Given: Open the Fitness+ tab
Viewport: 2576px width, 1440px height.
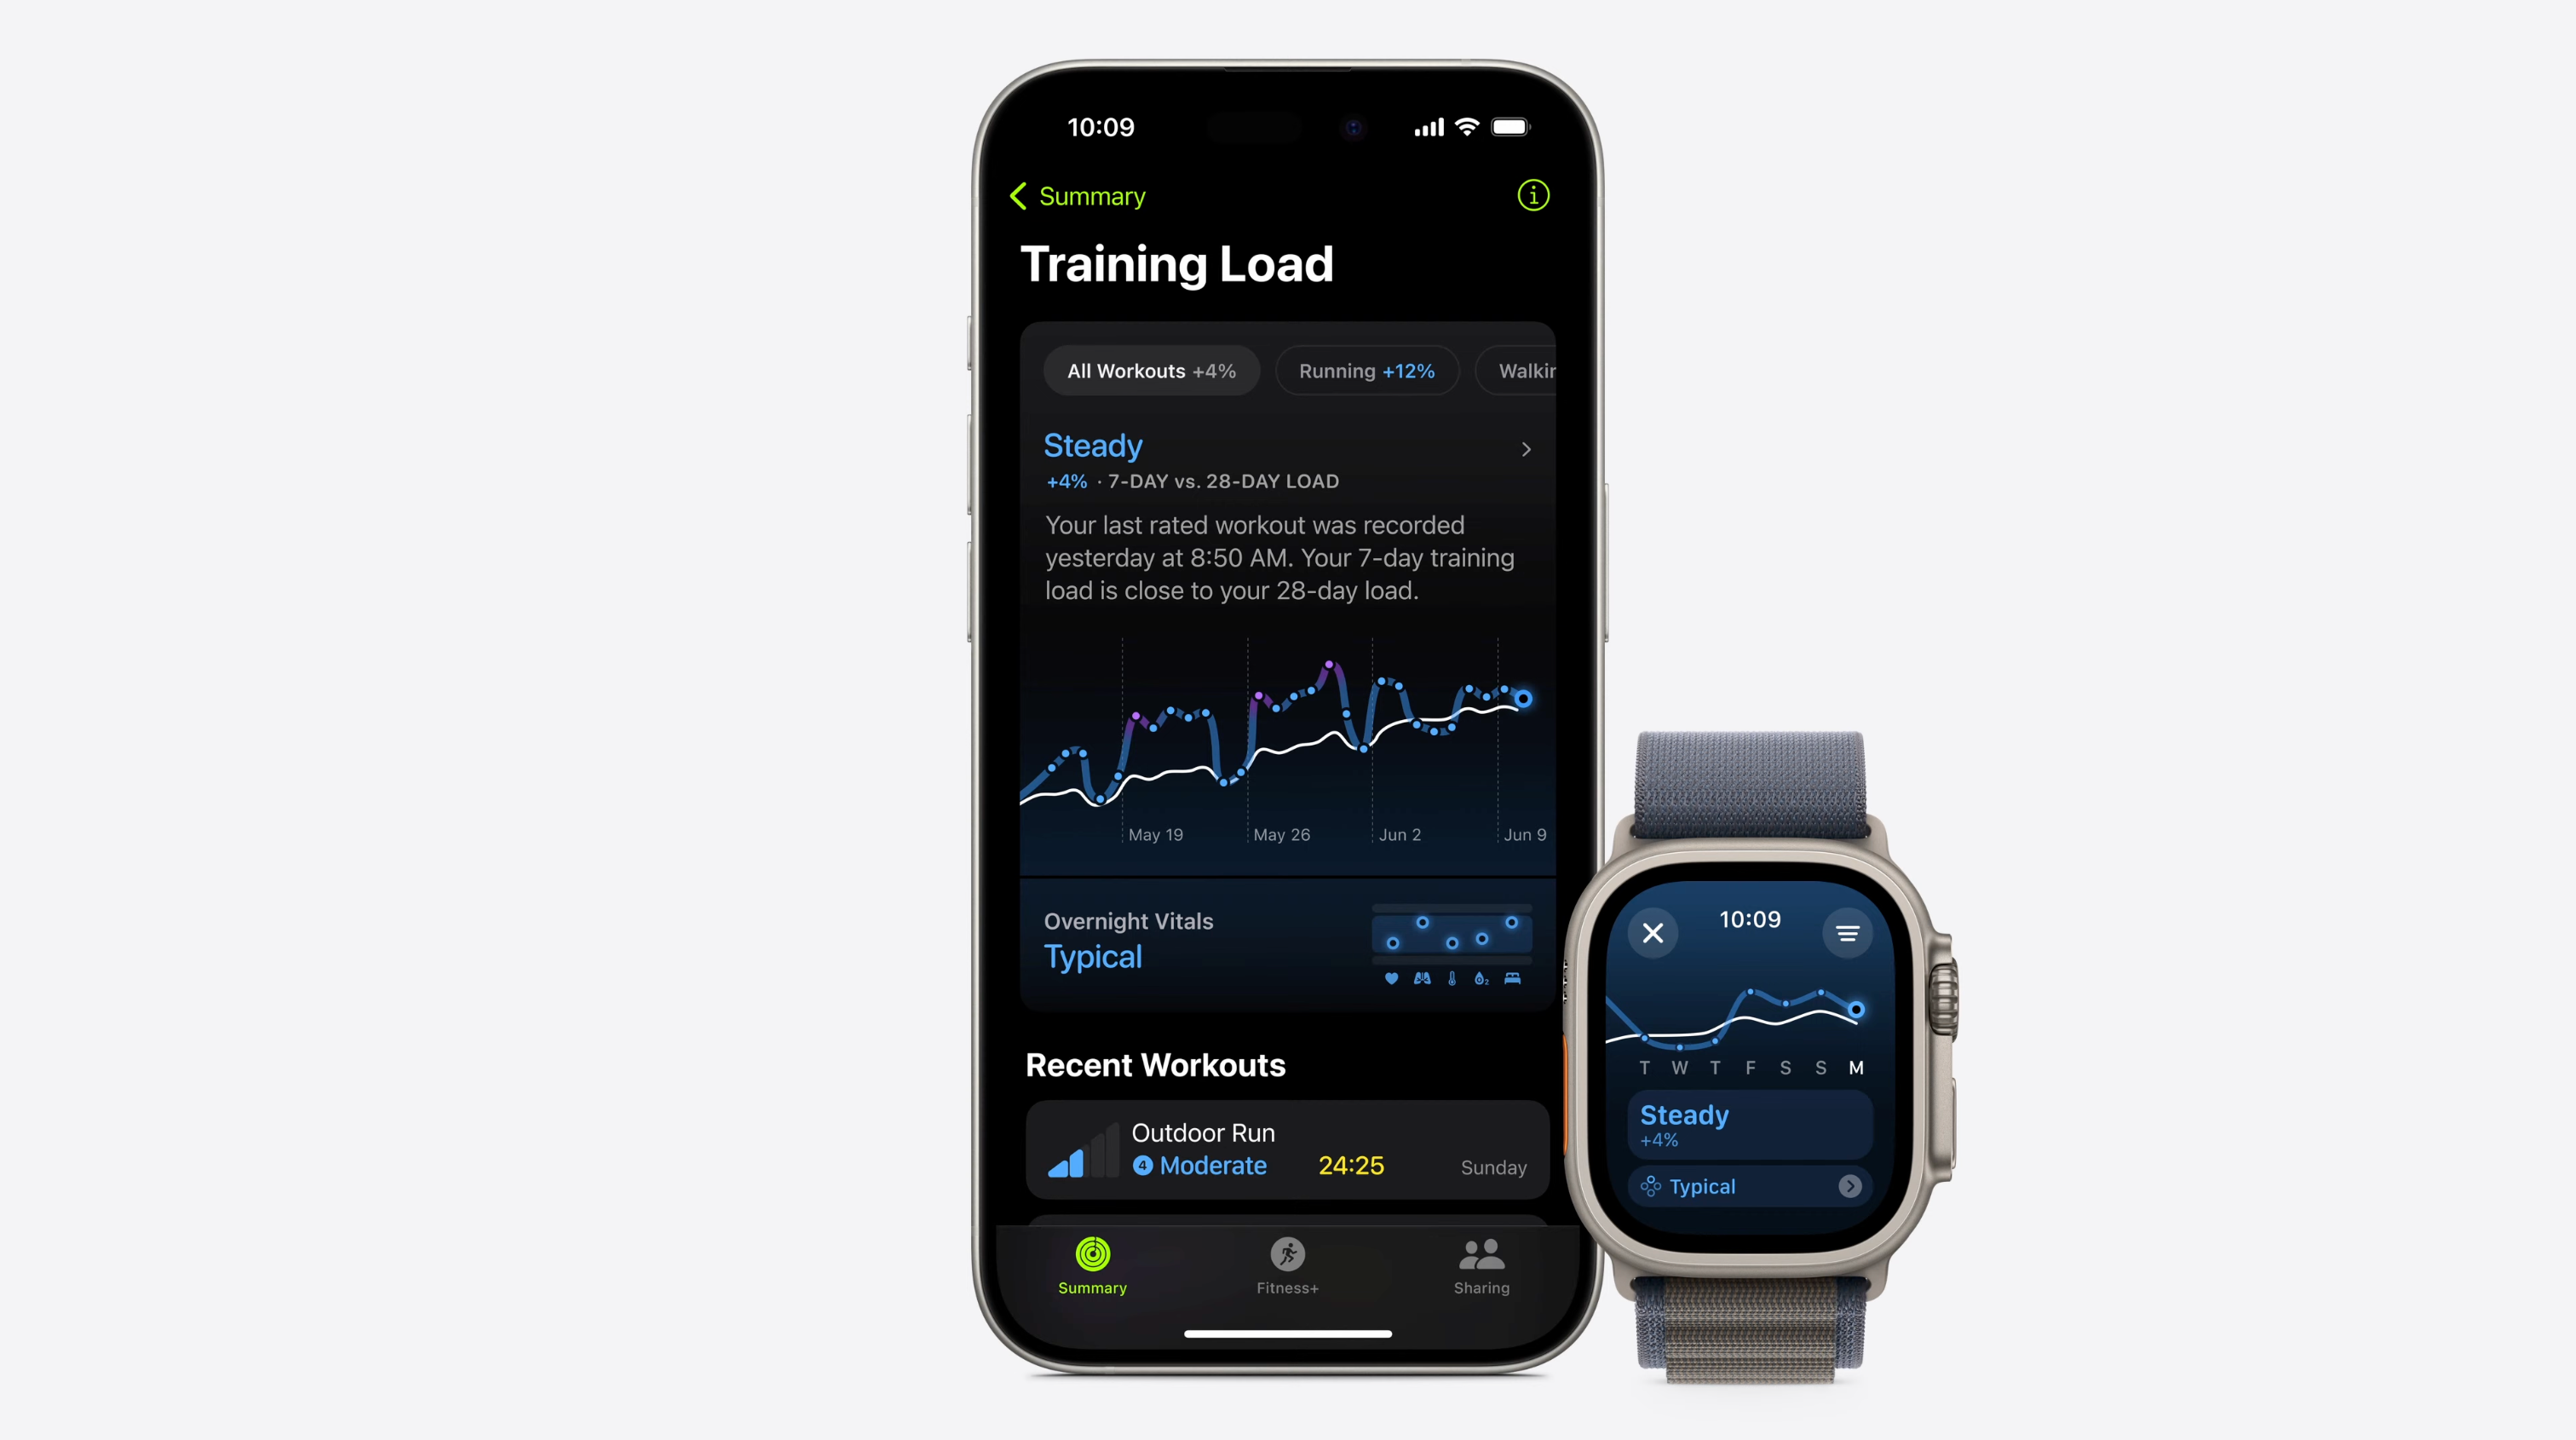Looking at the screenshot, I should tap(1286, 1264).
